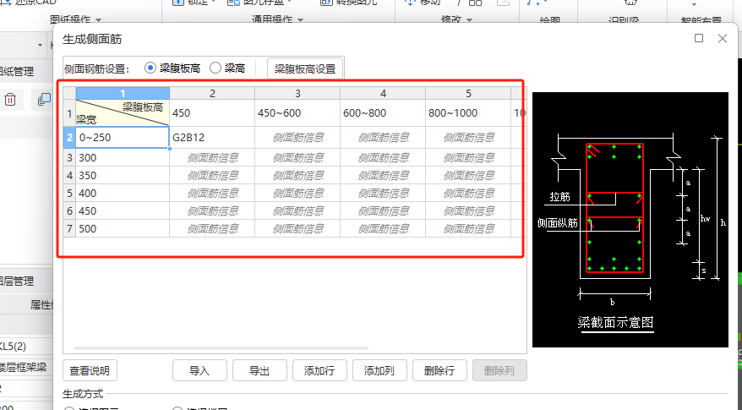Click the beam width 350 cell
Screen dimensions: 742x410
click(x=123, y=176)
